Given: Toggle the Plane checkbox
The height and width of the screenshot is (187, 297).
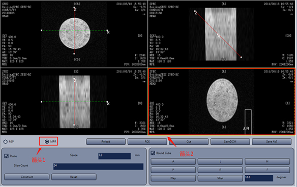Looking at the screenshot, I should (x=7, y=156).
